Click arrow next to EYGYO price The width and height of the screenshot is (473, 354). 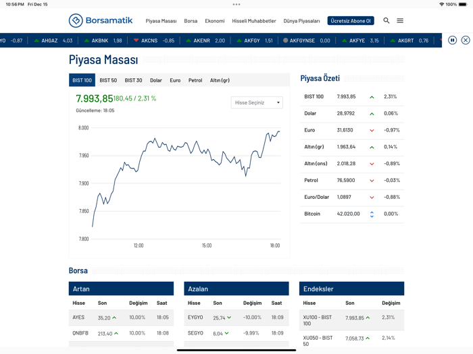tap(229, 318)
